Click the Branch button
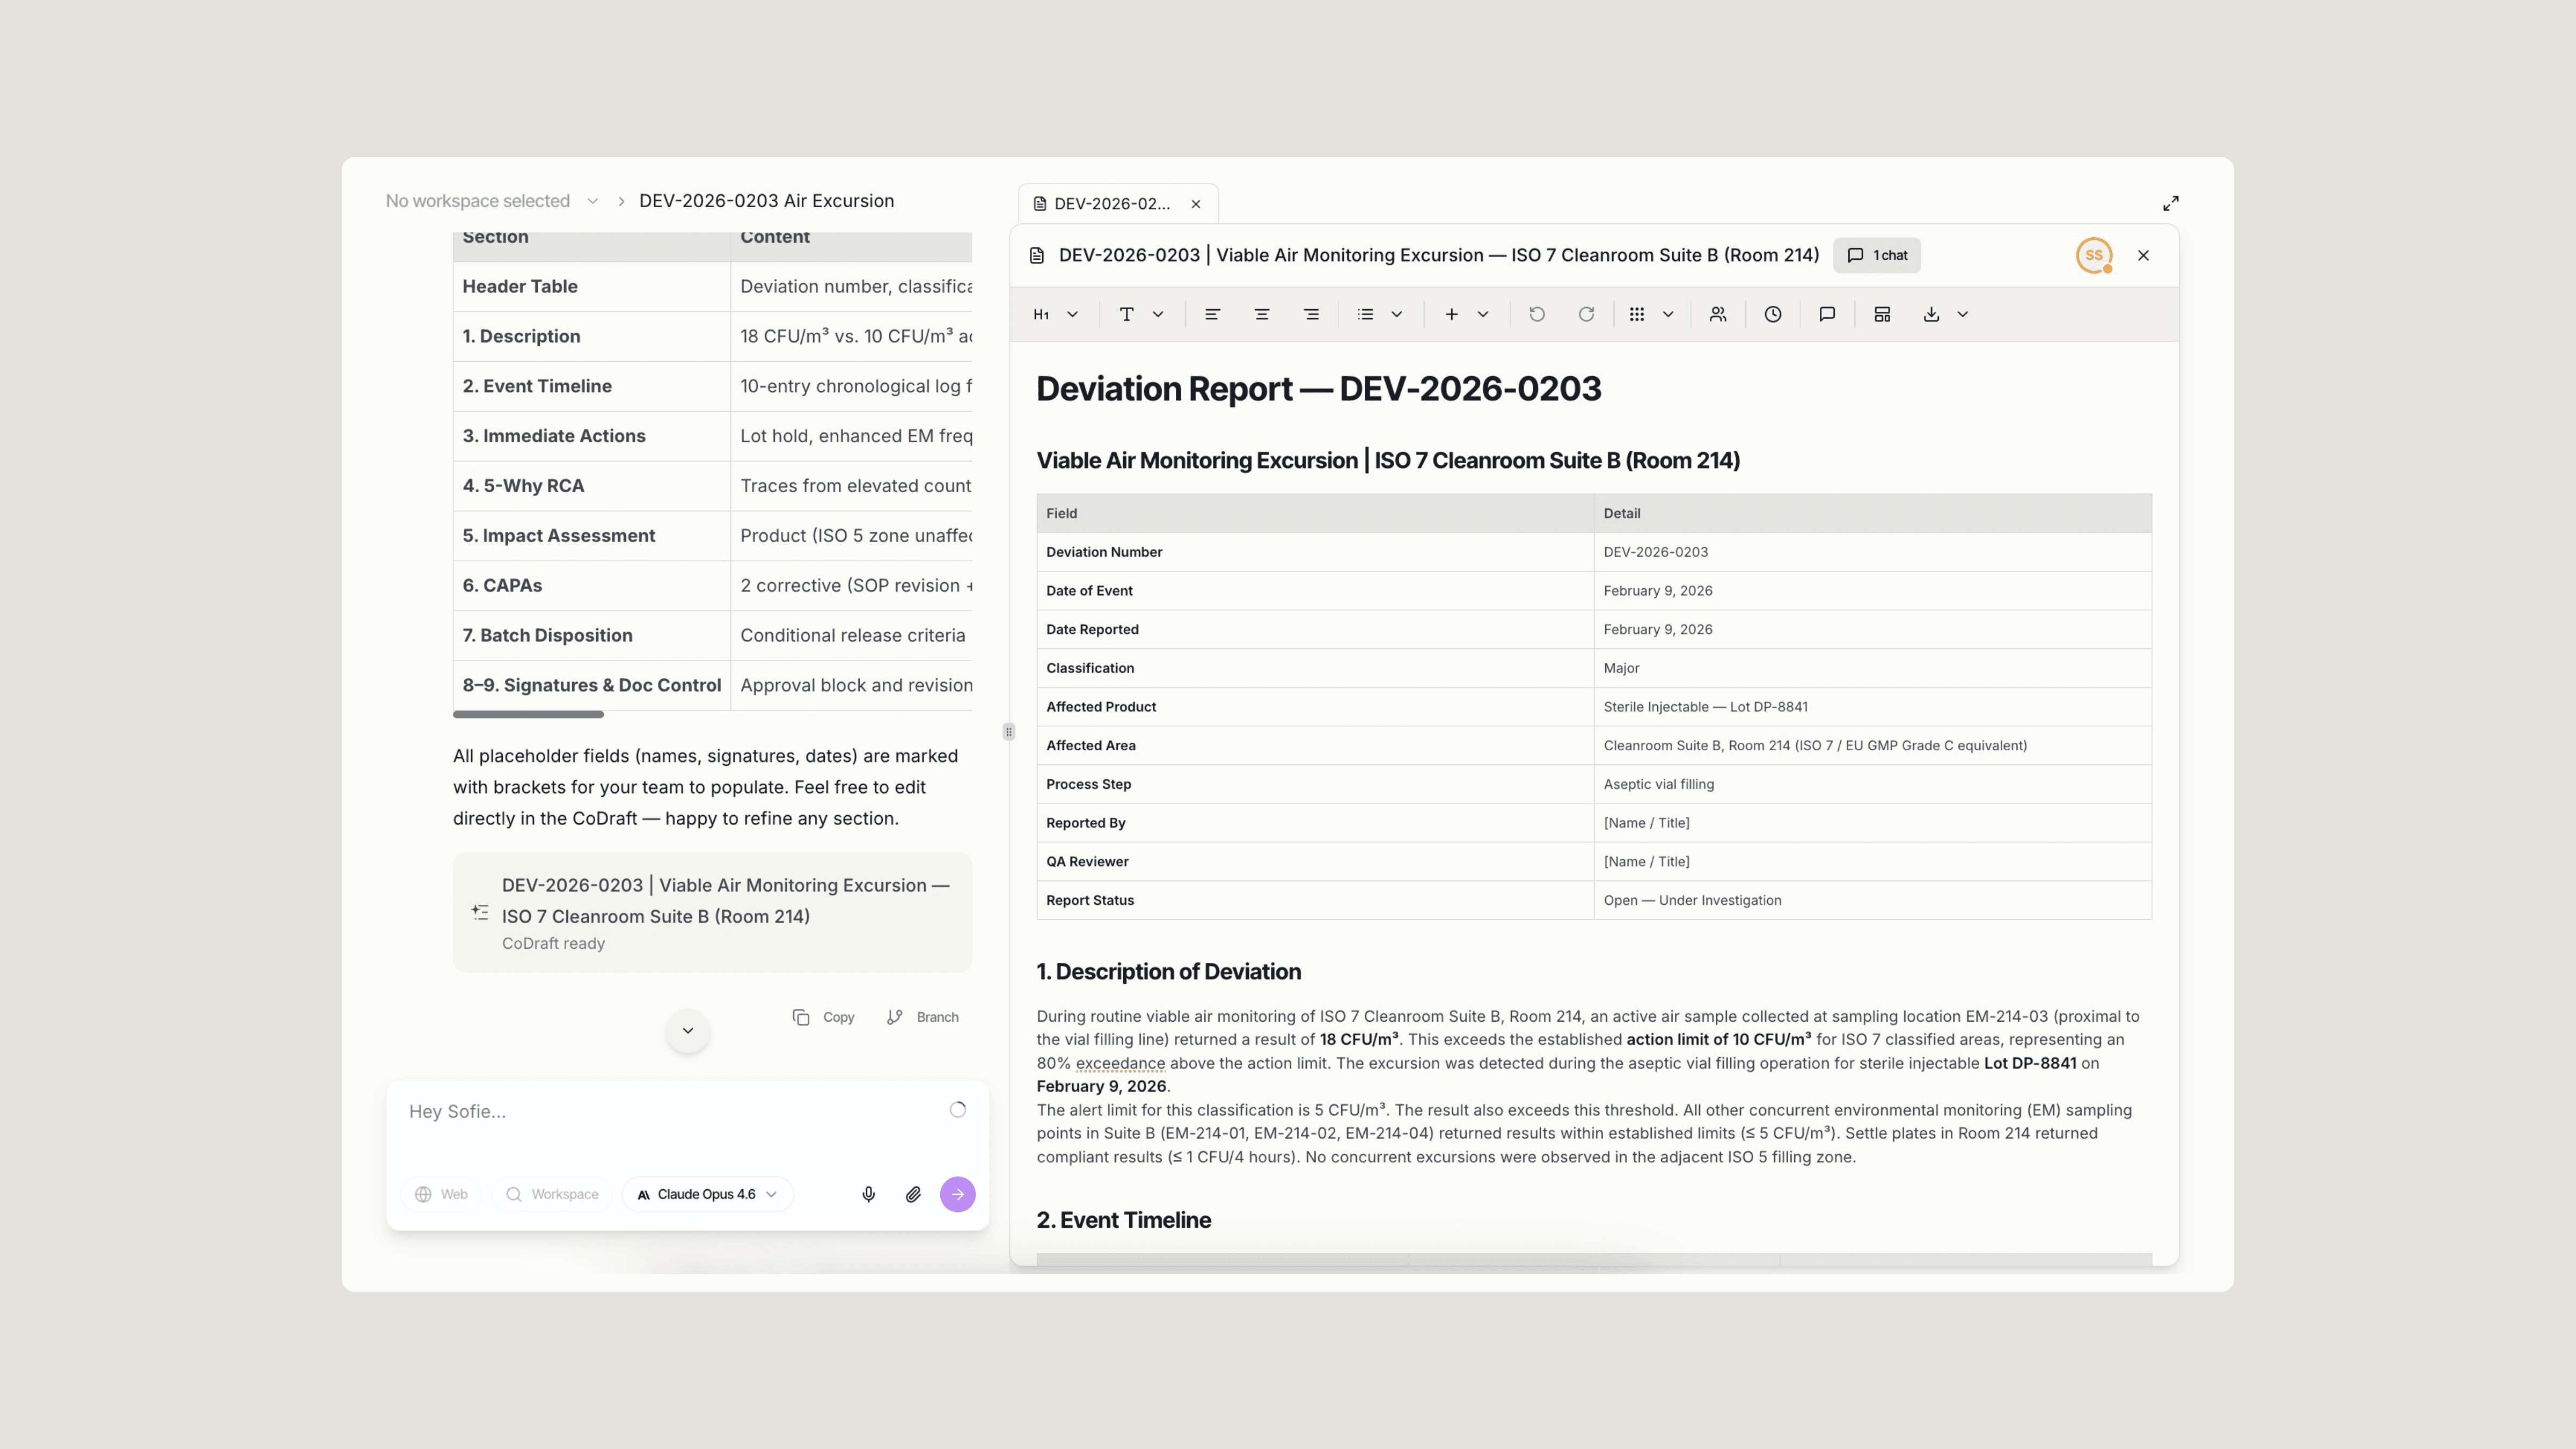This screenshot has height=1449, width=2576. (923, 1017)
